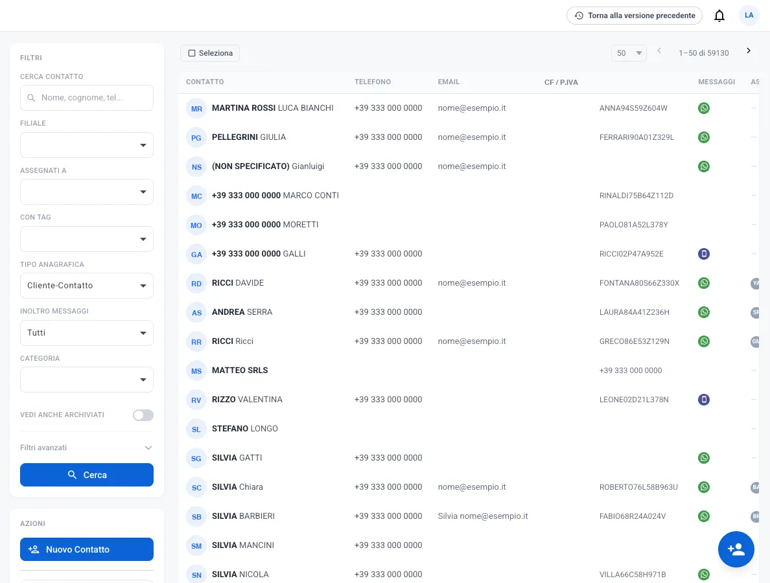
Task: Click Torna alla versione precedente
Action: pyautogui.click(x=634, y=16)
